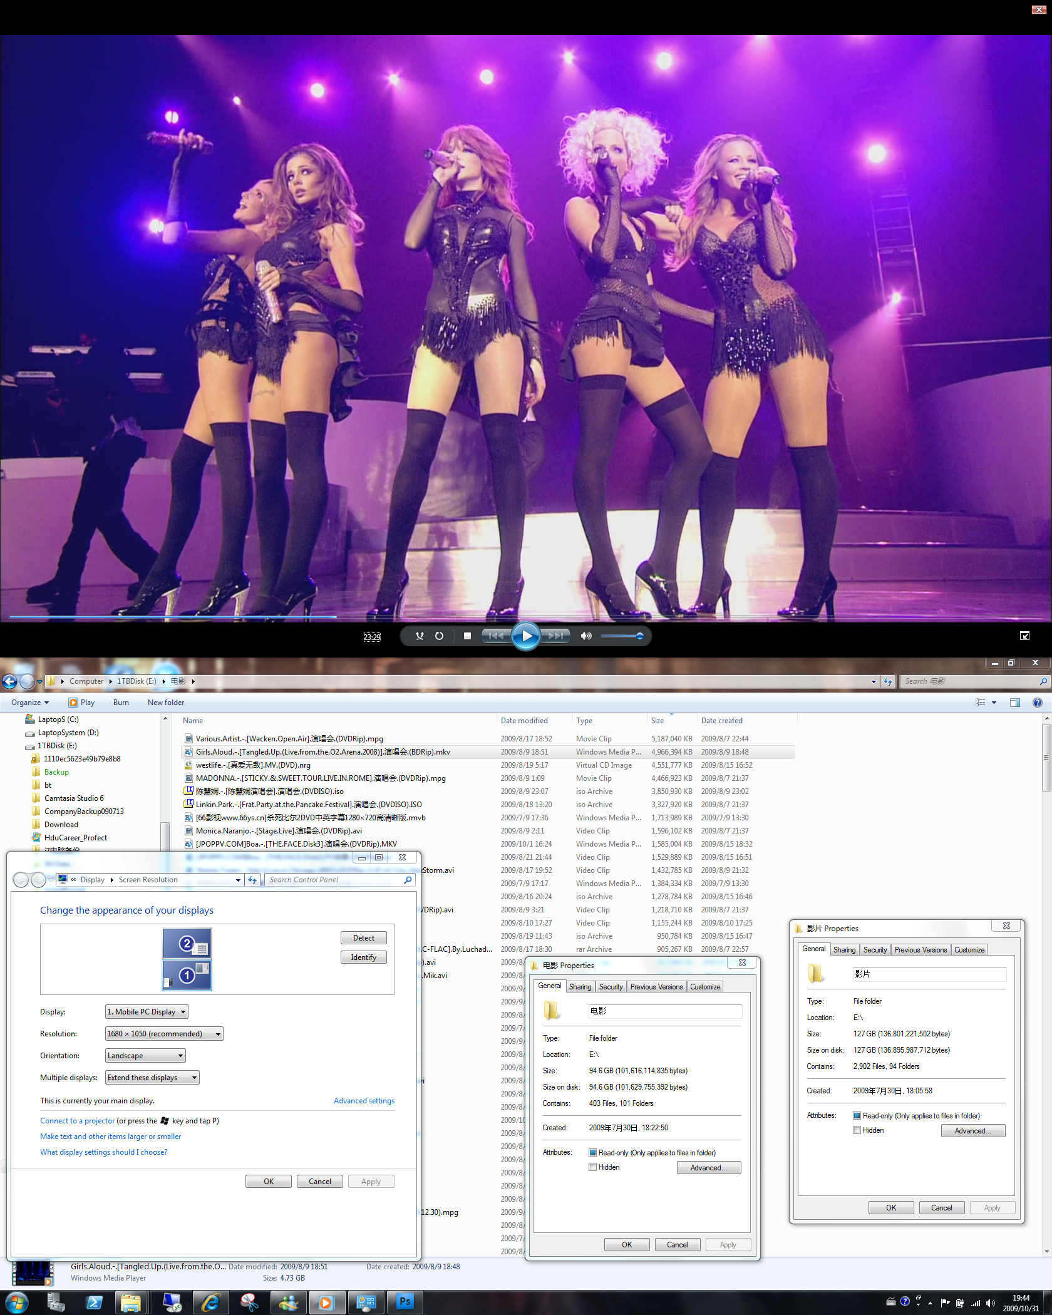Open the Display dropdown

coord(147,1012)
